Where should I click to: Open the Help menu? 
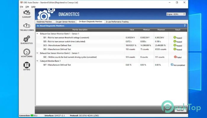pos(33,7)
